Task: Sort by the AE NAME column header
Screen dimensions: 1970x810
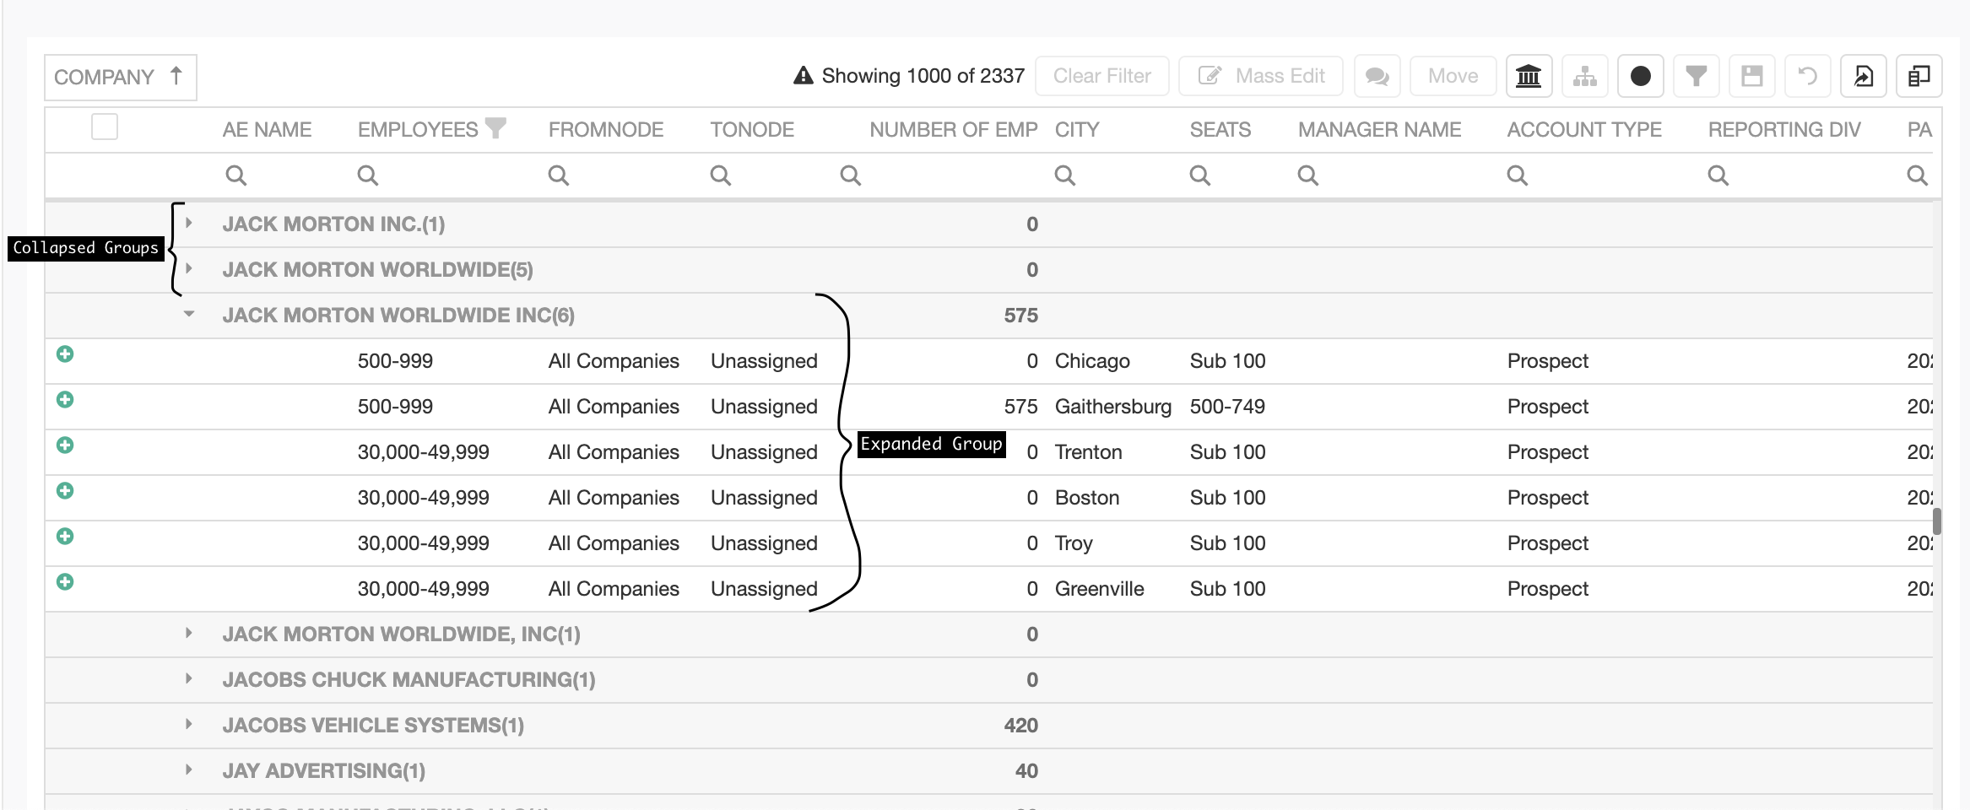Action: 267,130
